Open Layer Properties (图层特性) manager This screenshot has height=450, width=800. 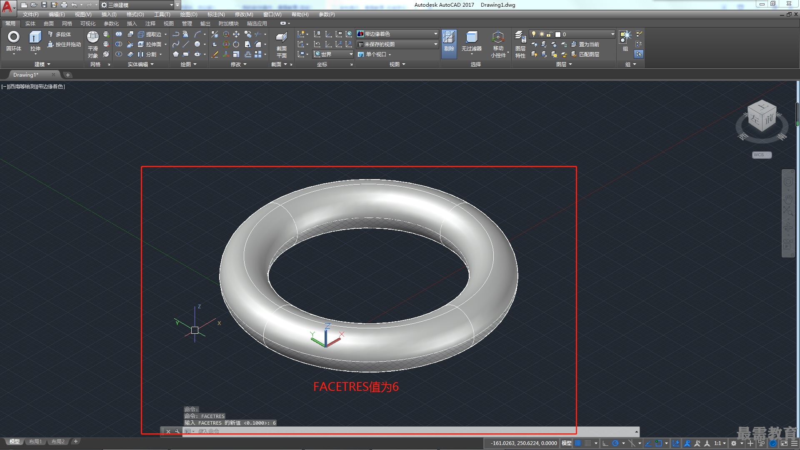pyautogui.click(x=520, y=44)
